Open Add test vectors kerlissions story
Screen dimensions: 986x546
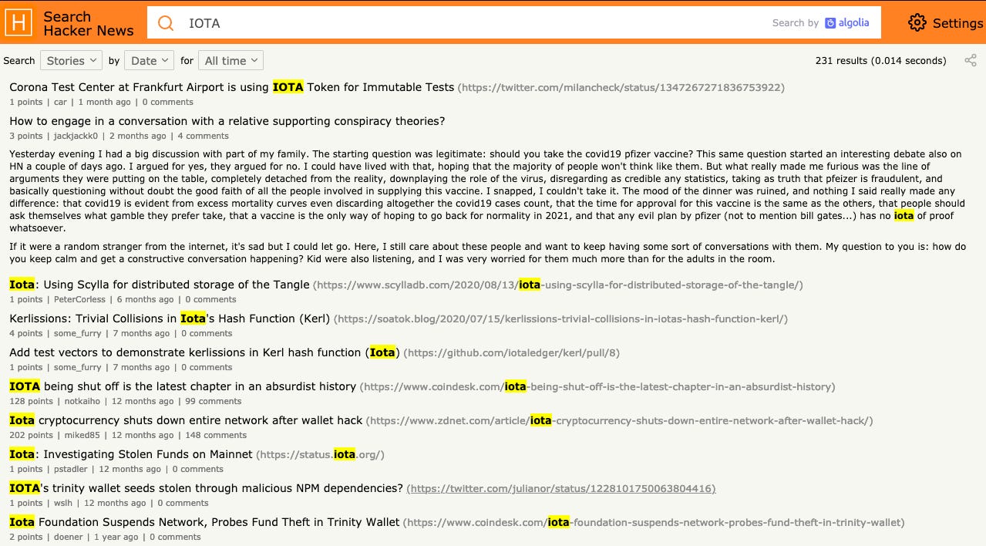click(x=204, y=352)
